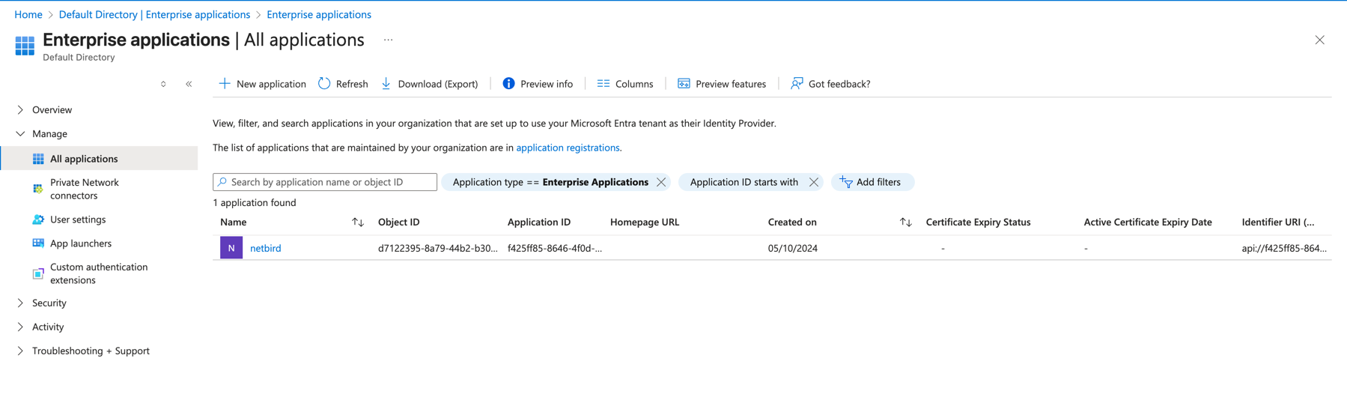The image size is (1347, 418).
Task: Open the netbird application
Action: tap(265, 248)
